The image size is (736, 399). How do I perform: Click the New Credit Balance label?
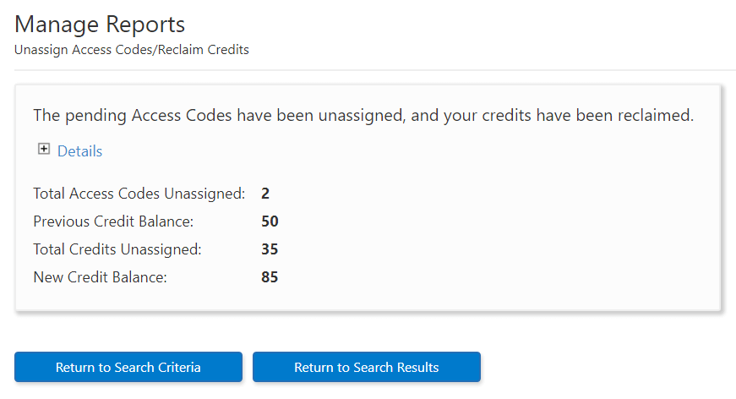click(100, 277)
